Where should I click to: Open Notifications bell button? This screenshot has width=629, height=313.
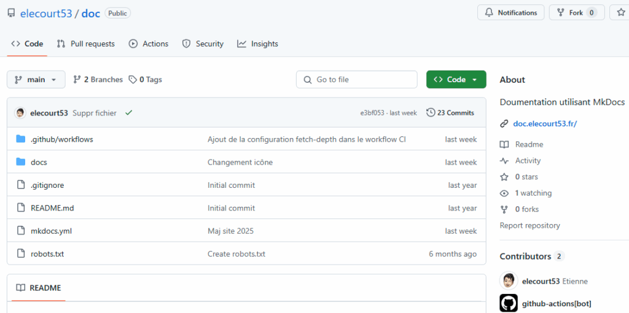click(510, 13)
